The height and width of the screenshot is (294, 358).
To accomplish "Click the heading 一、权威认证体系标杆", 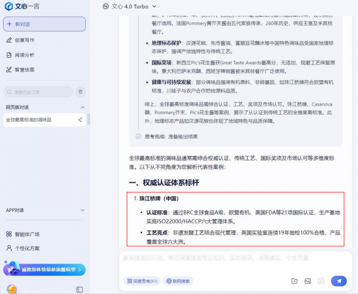I will (x=164, y=183).
